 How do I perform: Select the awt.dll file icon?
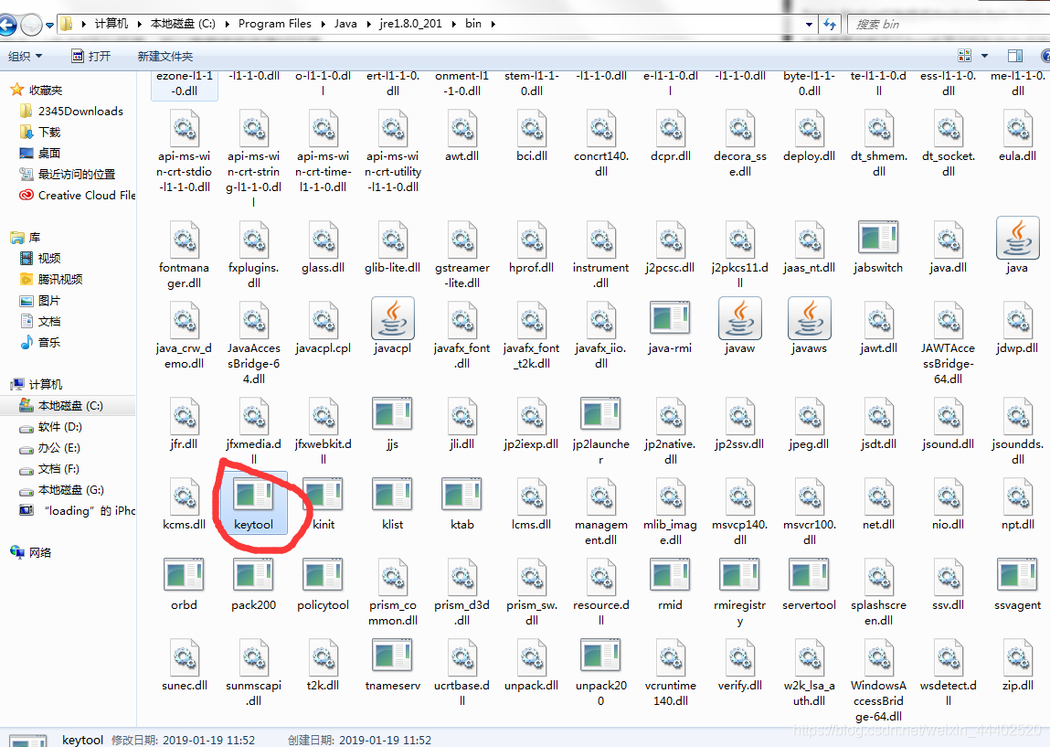coord(462,127)
